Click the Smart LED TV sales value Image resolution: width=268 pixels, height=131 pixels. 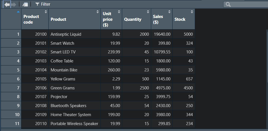[x=162, y=52]
